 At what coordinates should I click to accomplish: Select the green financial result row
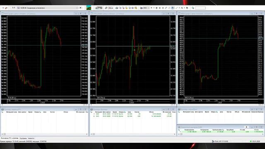[x=221, y=132]
